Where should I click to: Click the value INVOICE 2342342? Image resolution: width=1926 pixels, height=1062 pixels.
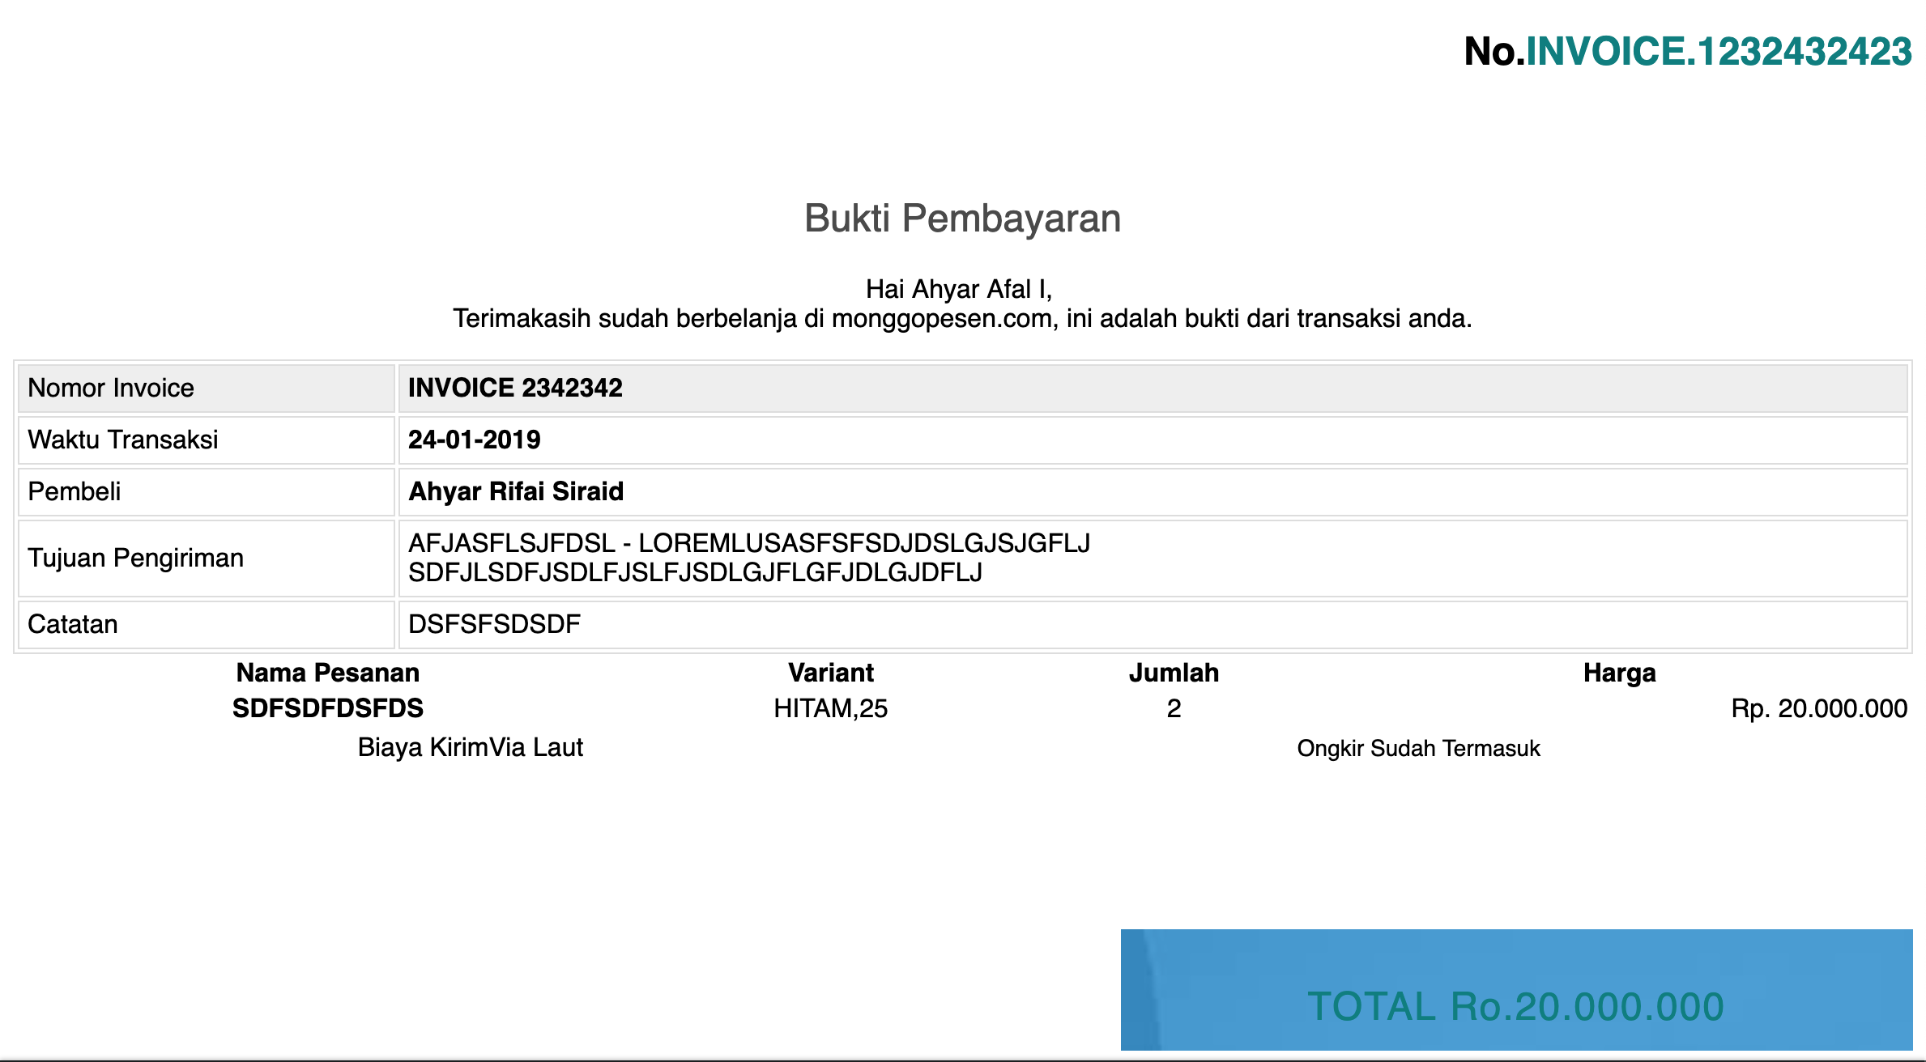515,388
